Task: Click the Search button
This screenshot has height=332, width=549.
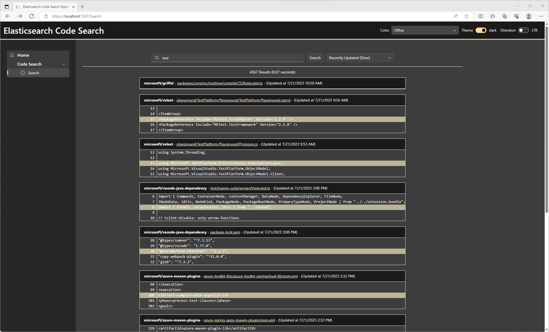Action: [315, 58]
